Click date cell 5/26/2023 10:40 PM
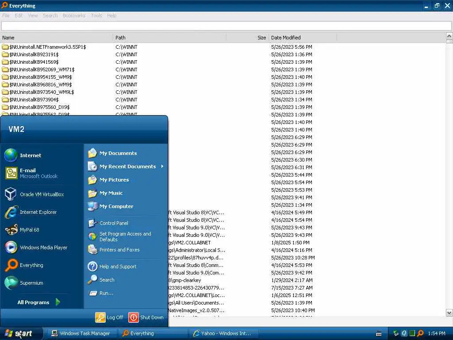Viewport: 453px width, 340px height. point(293,310)
